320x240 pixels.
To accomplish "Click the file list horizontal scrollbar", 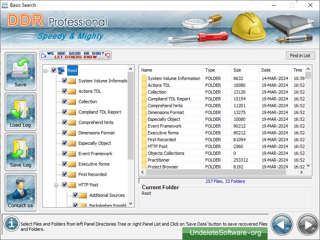I will point(216,172).
